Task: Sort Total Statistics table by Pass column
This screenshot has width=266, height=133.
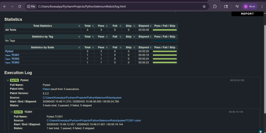Action: [x=101, y=26]
